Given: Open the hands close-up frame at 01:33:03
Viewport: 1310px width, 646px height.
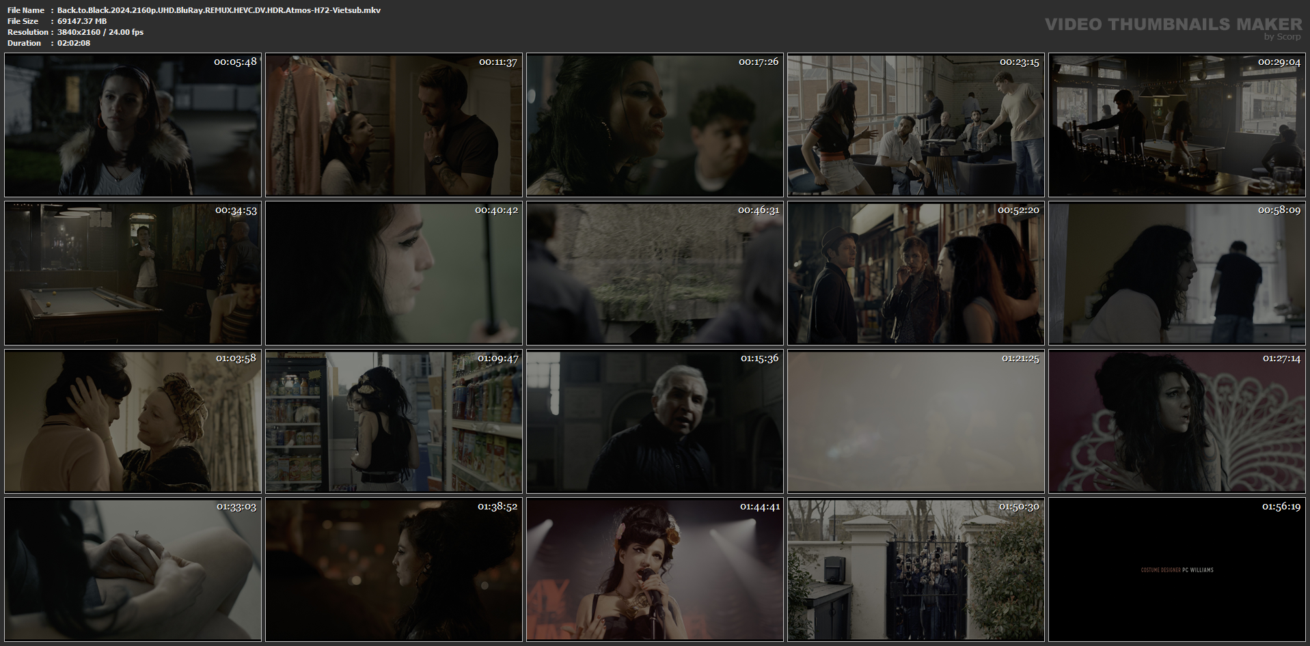Looking at the screenshot, I should pos(133,570).
